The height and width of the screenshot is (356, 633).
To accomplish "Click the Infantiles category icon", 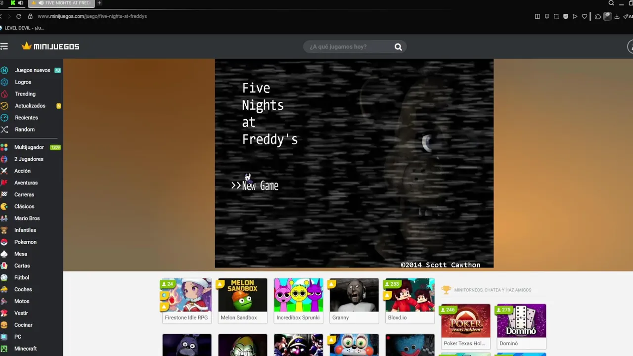I will pos(4,230).
